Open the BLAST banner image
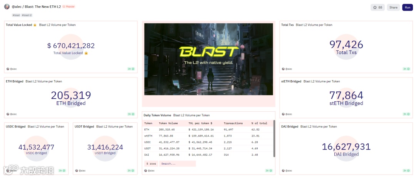This screenshot has height=178, width=416. (x=208, y=59)
